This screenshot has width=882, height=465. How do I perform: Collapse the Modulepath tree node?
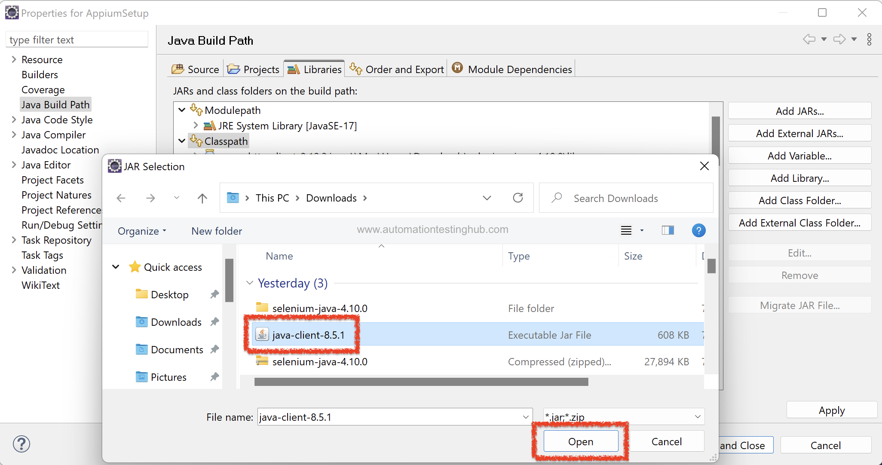tap(182, 110)
